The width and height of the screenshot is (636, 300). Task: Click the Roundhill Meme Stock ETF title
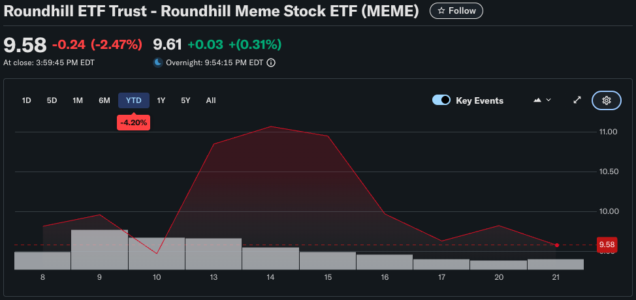211,11
